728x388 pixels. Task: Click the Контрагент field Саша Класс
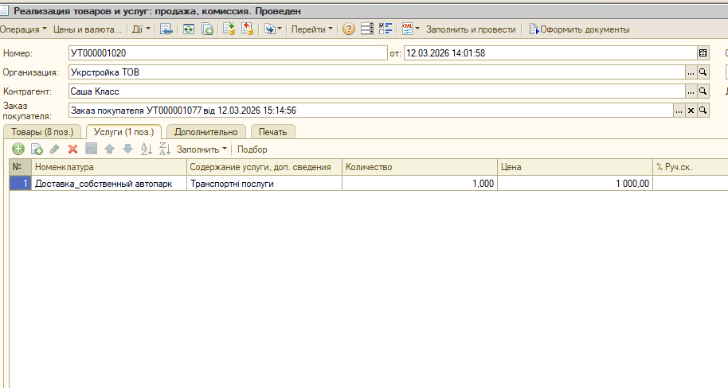coord(377,91)
